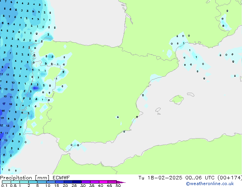Click the weatheronline.co.uk copyright link

215,184
